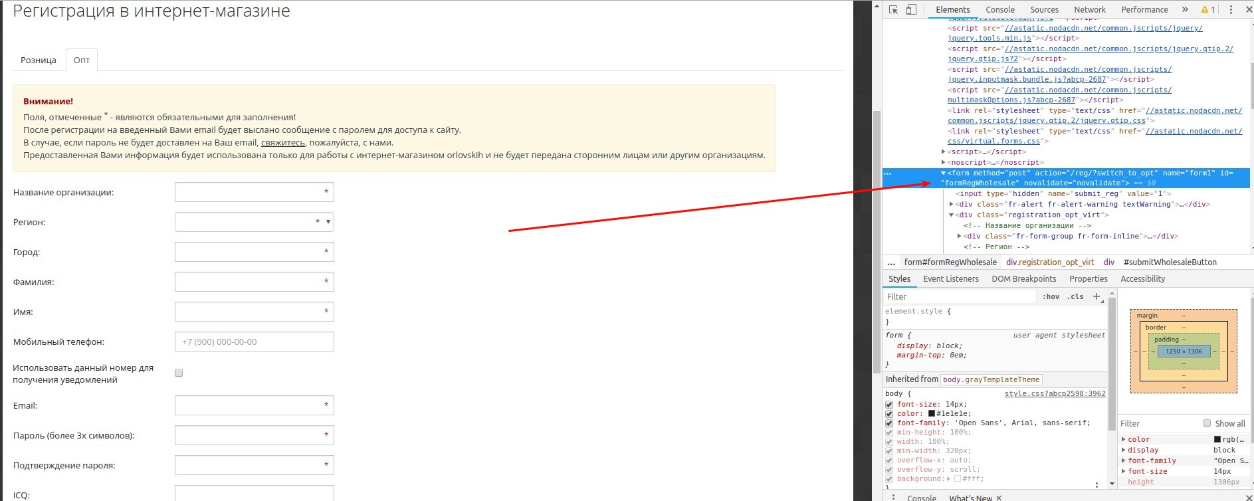The width and height of the screenshot is (1254, 501).
Task: Enable the Show all computed styles checkbox
Action: click(x=1207, y=423)
